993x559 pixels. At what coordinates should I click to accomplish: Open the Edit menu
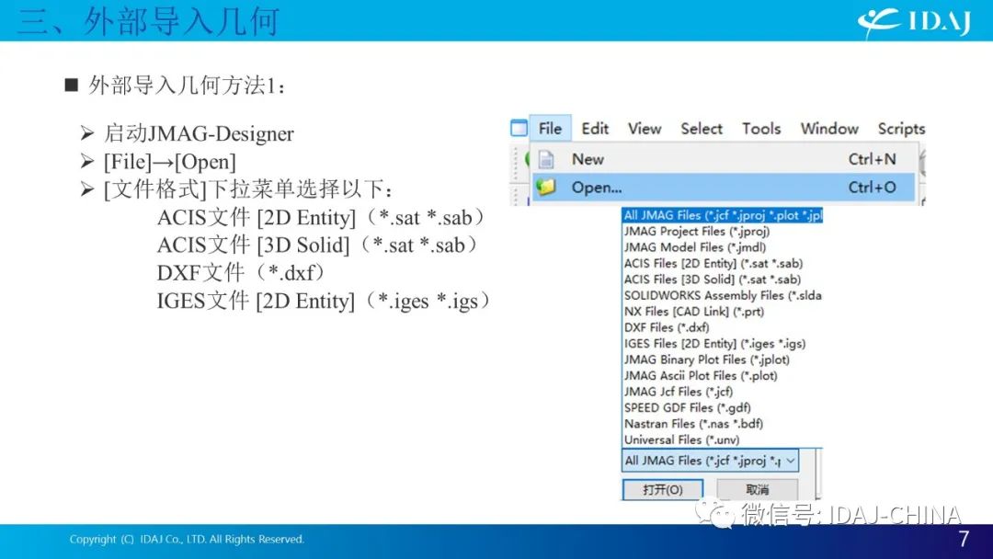595,129
